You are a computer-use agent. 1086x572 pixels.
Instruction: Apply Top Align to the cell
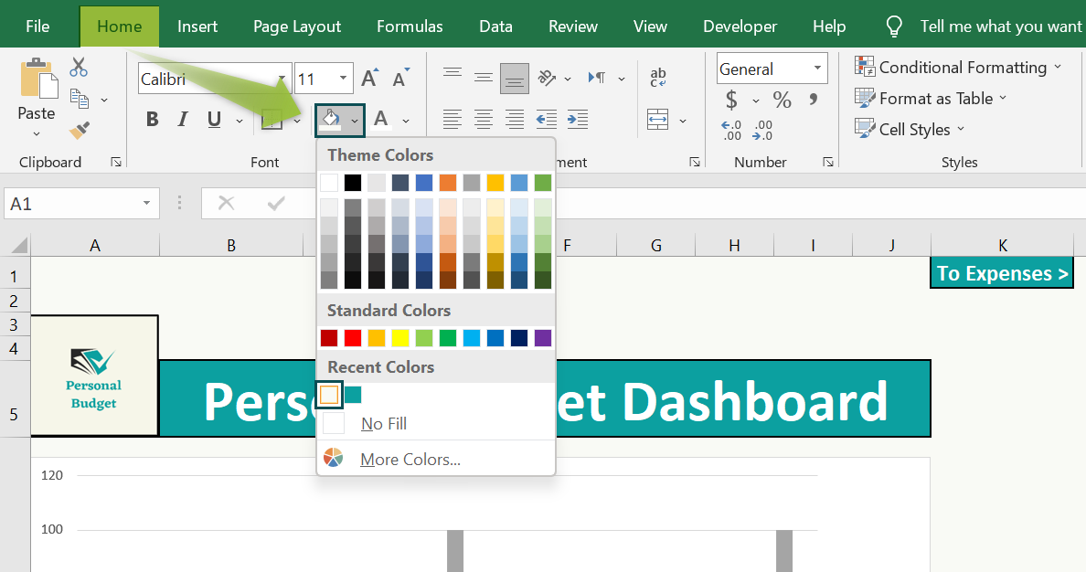pos(452,73)
